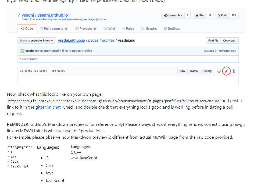Screen dimensions: 257x186
Task: Click the 1 contributor text
Action: pos(29,59)
